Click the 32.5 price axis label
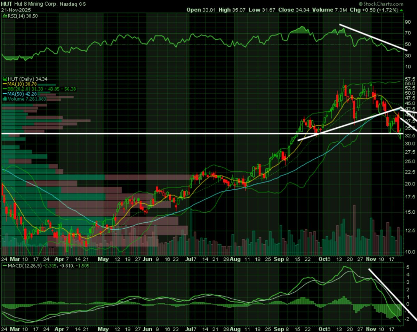417x332 pixels. click(x=410, y=136)
